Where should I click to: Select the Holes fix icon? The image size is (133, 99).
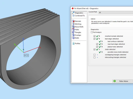point(73,29)
